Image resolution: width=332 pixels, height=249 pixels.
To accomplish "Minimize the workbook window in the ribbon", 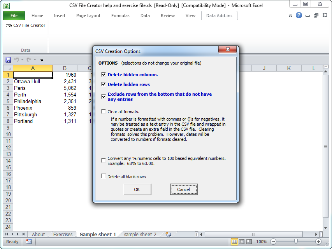I will (x=307, y=16).
